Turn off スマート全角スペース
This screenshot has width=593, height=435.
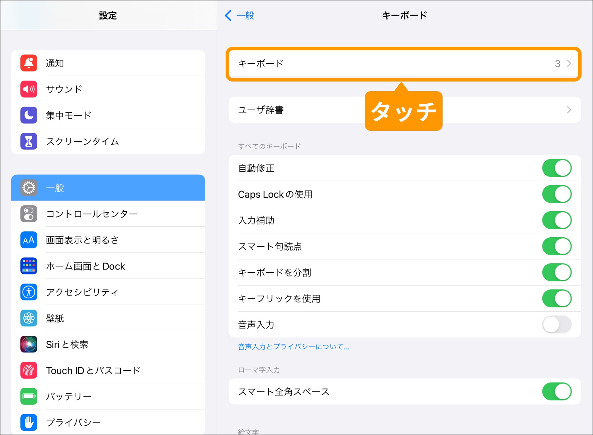click(x=556, y=391)
